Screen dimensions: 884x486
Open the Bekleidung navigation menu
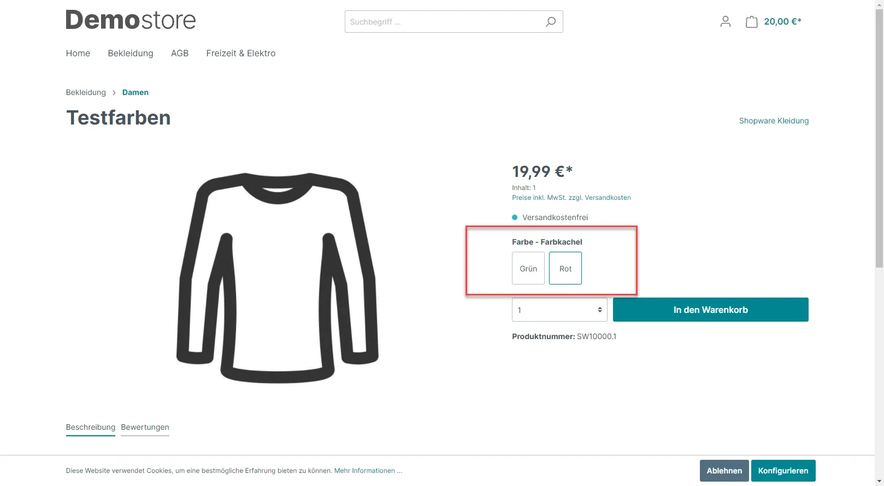coord(131,54)
